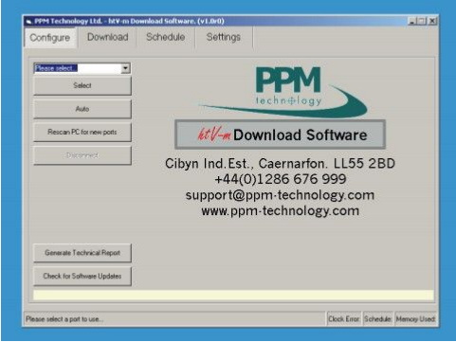
Task: Click the Memory Used status bar panel
Action: (415, 319)
